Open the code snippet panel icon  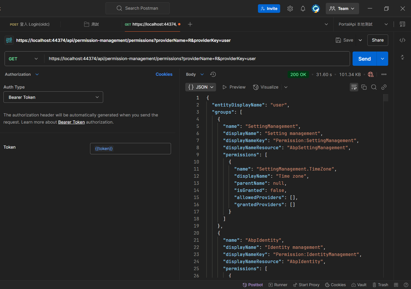click(402, 40)
